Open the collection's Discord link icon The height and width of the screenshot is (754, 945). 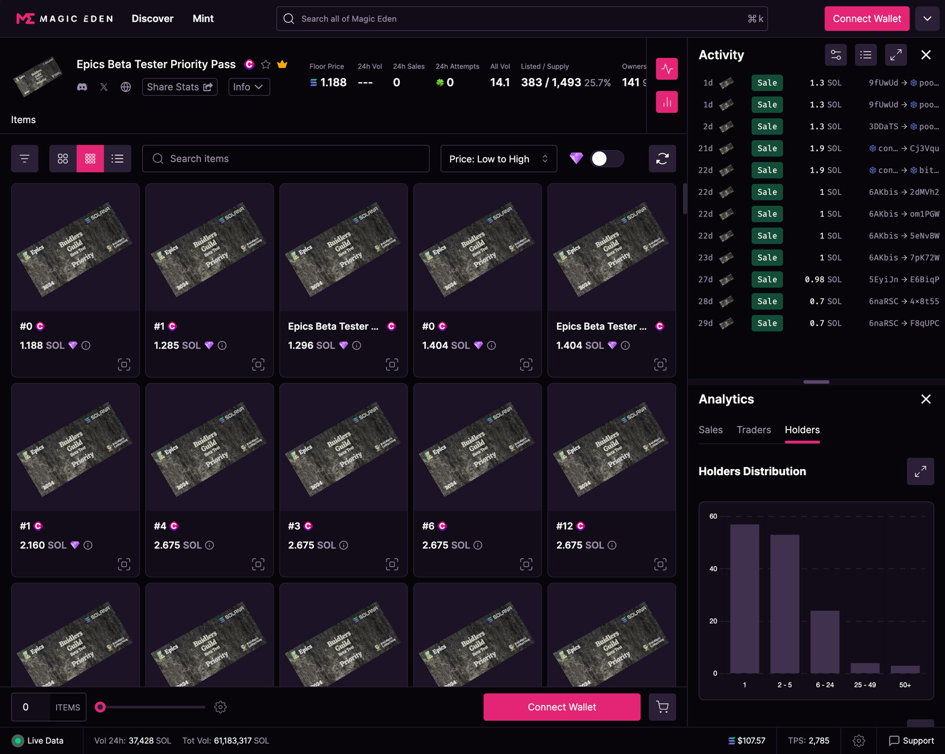tap(82, 87)
